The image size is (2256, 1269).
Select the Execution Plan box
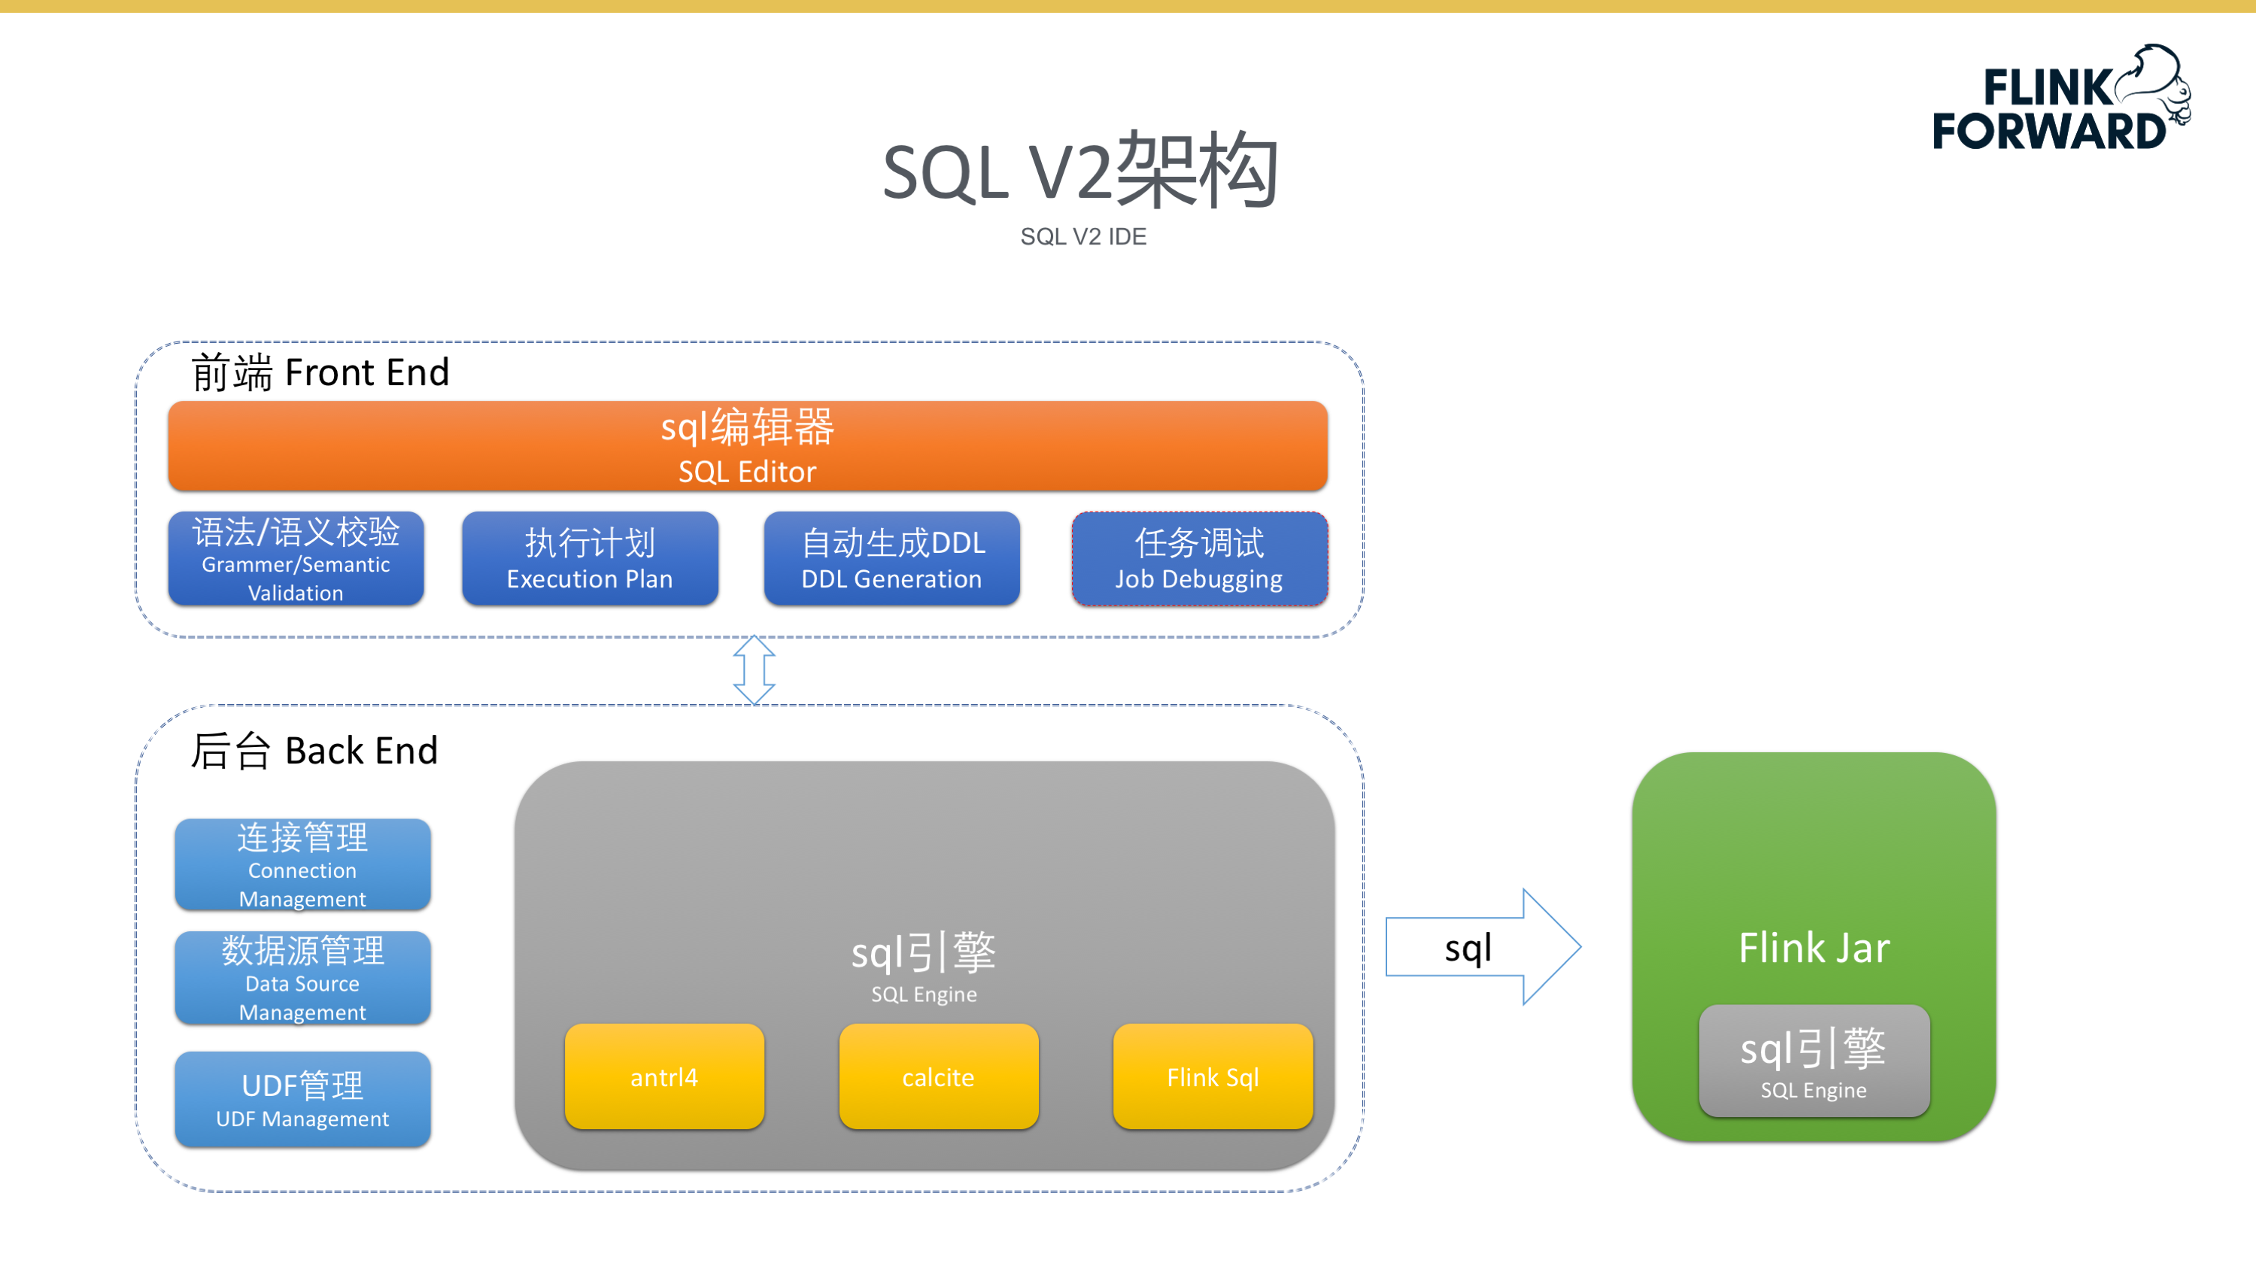[x=590, y=559]
